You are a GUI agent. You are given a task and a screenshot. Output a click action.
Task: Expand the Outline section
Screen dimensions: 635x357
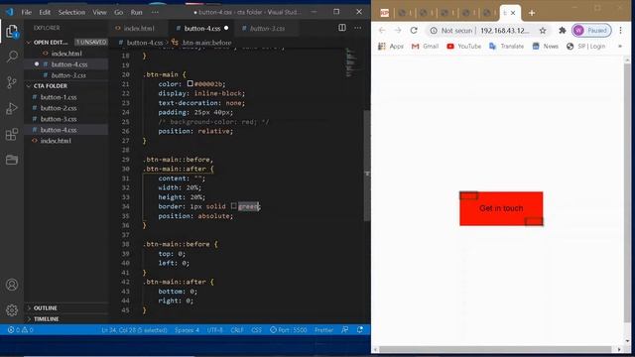[45, 308]
